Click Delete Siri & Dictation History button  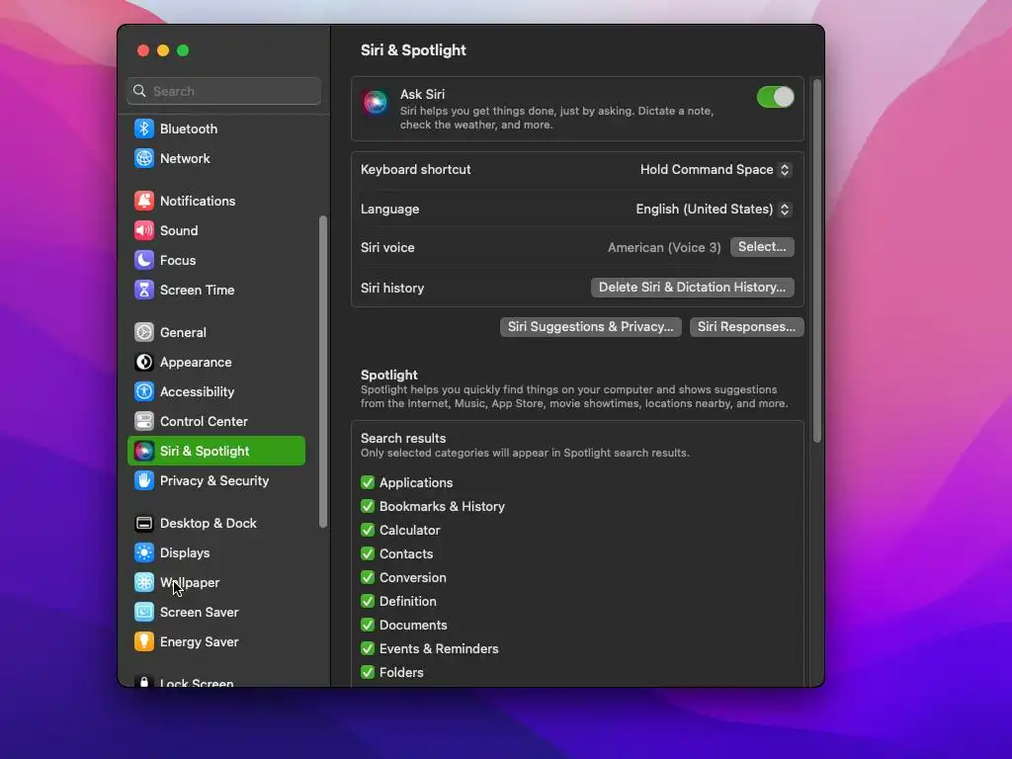pyautogui.click(x=693, y=288)
